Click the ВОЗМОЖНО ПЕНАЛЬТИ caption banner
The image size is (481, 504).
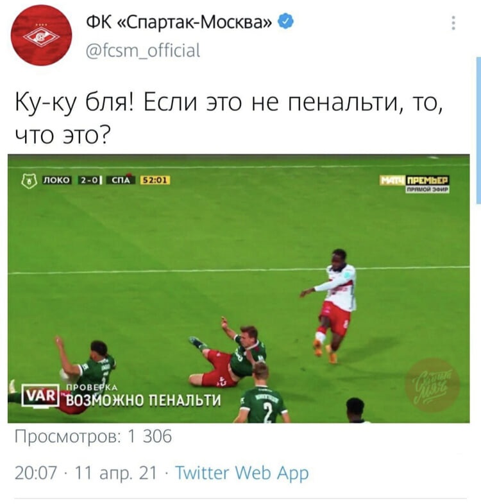[x=144, y=400]
